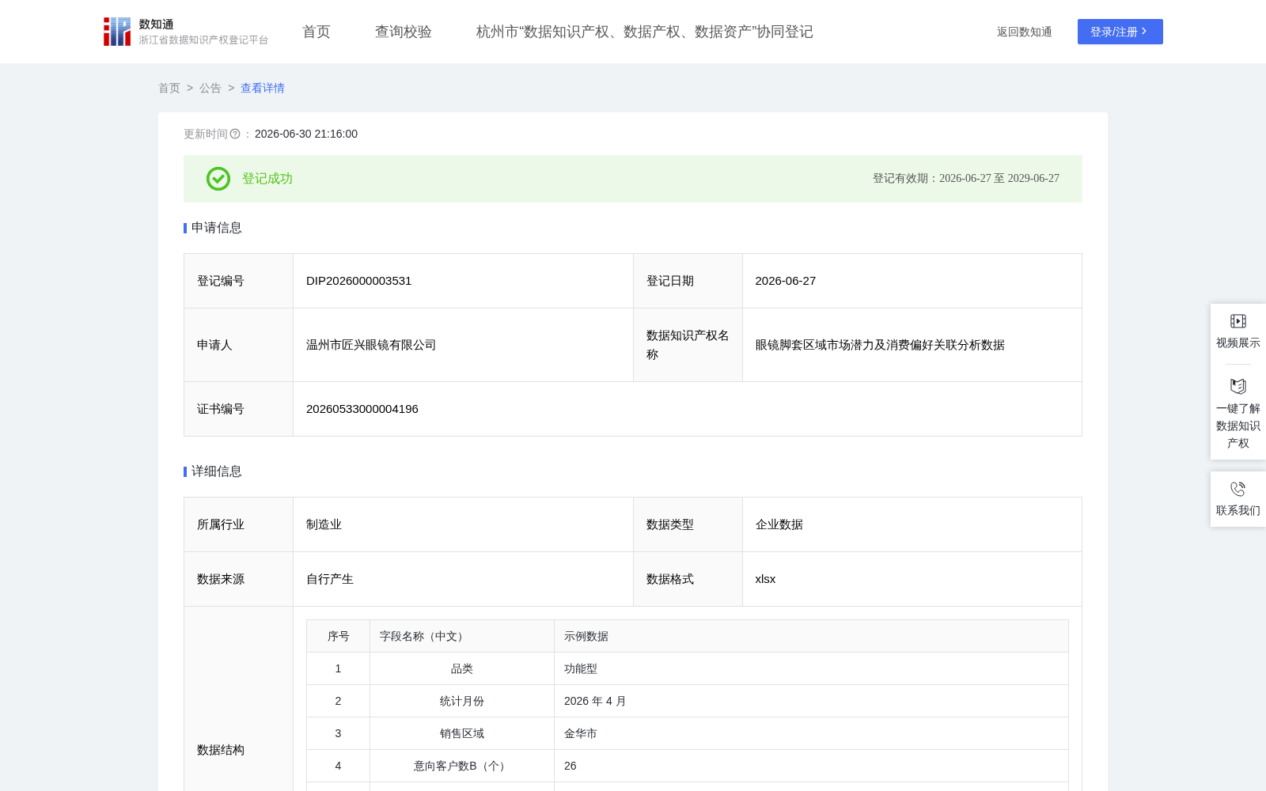1266x791 pixels.
Task: Click the 登记有效期 validity period text
Action: click(x=966, y=179)
